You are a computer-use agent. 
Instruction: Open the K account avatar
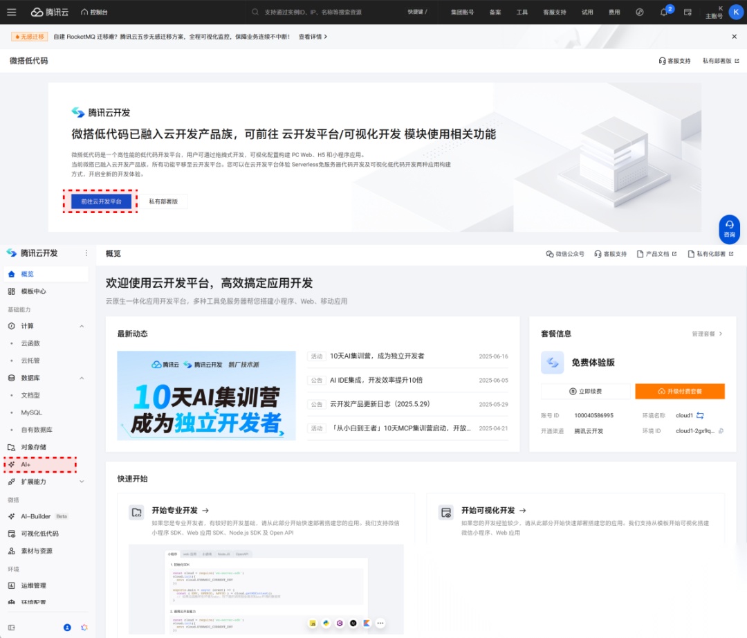coord(735,12)
